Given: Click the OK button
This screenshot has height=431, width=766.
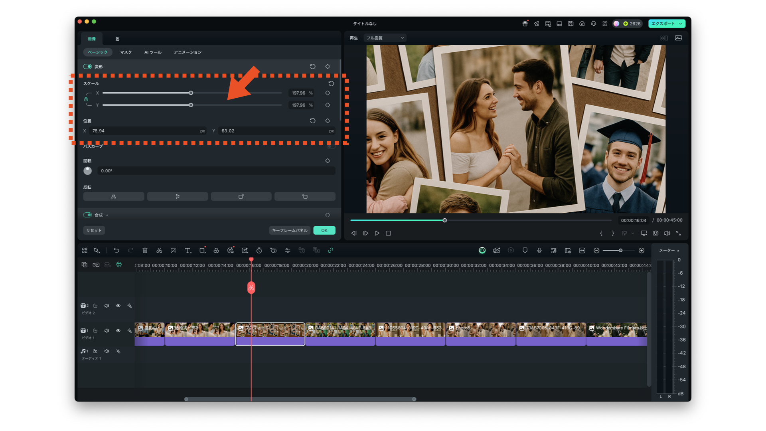Looking at the screenshot, I should [324, 230].
